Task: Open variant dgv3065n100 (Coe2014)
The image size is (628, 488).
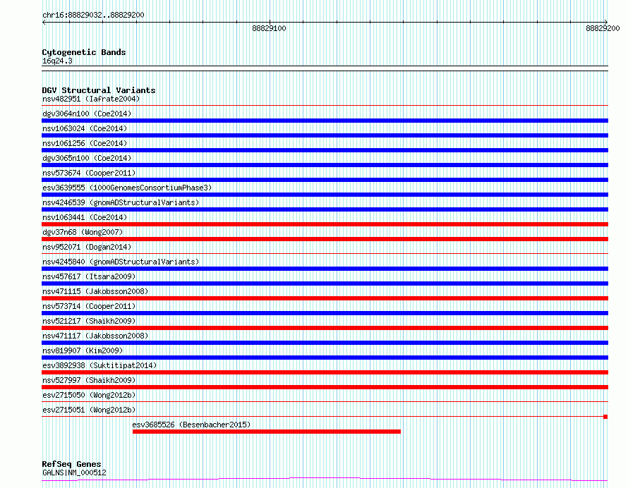Action: [87, 158]
